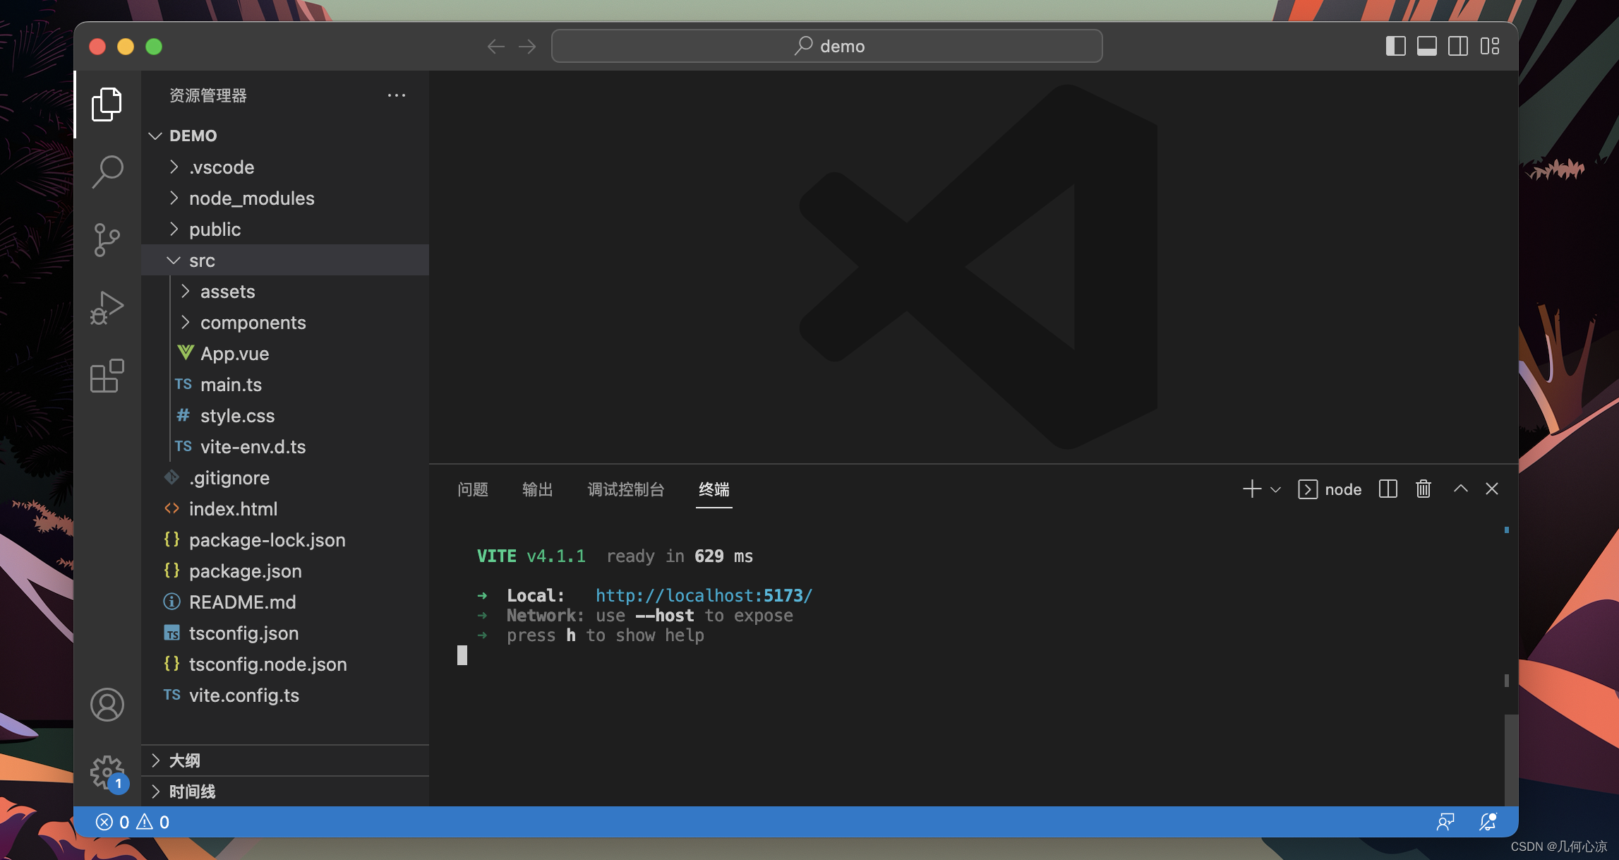This screenshot has height=860, width=1619.
Task: Maximize the panel with up chevron
Action: click(x=1461, y=489)
